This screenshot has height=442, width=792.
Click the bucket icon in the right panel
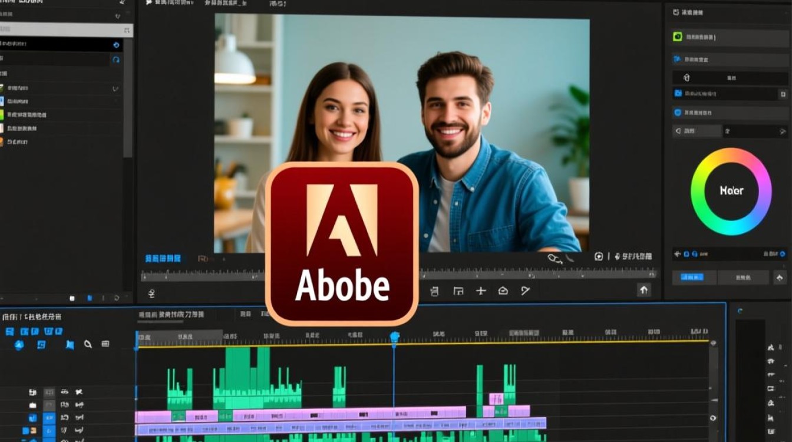(x=686, y=77)
